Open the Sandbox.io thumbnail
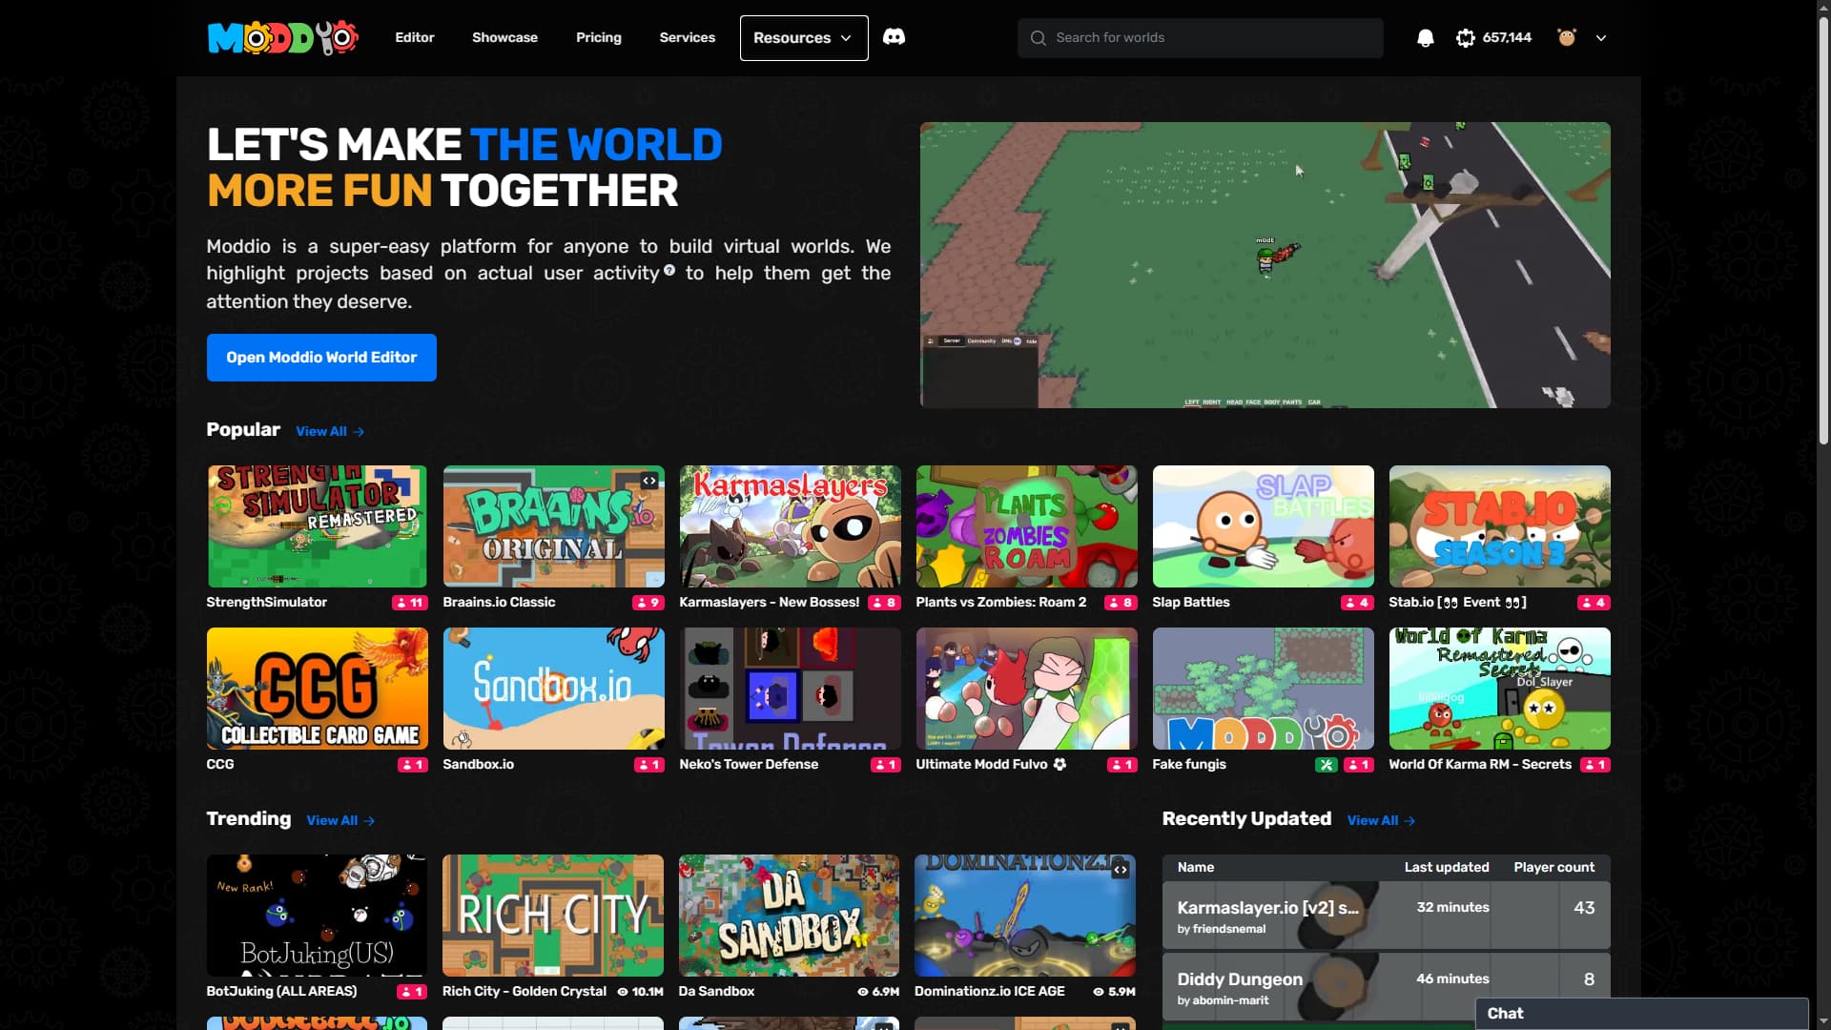Screen dimensions: 1831x1030 click(x=553, y=689)
